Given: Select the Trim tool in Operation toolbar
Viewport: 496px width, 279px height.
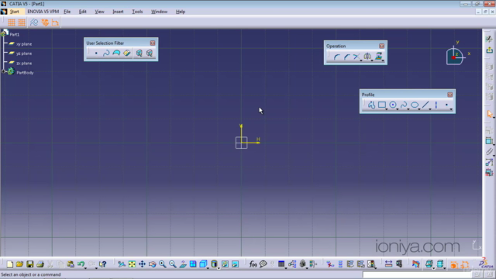Looking at the screenshot, I should (x=356, y=57).
